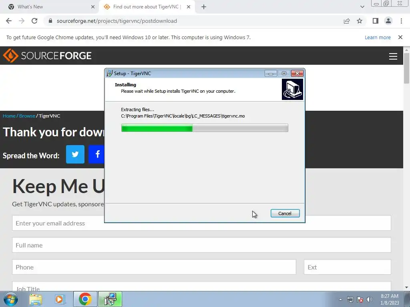This screenshot has height=307, width=410.
Task: Click the address bar URL
Action: point(117,21)
